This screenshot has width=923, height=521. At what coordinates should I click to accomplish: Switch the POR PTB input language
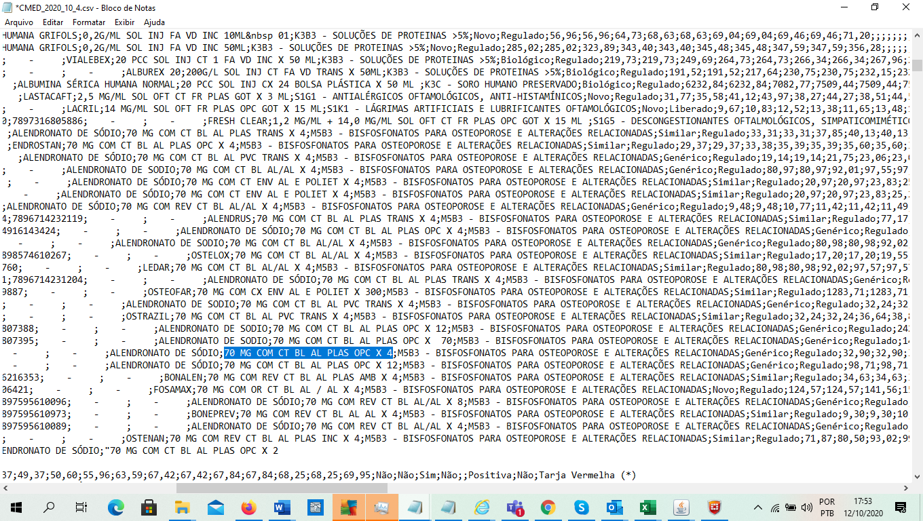827,507
